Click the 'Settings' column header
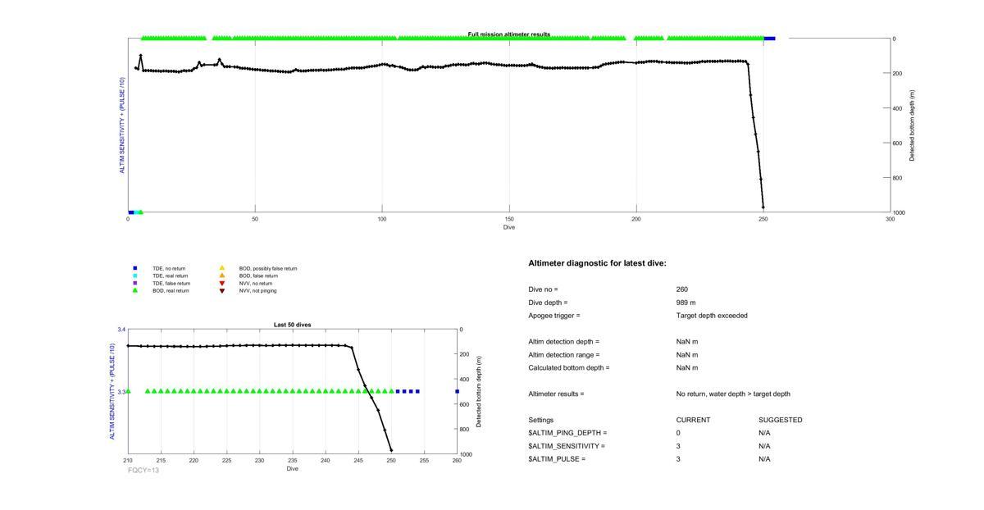The height and width of the screenshot is (510, 984). [x=541, y=420]
